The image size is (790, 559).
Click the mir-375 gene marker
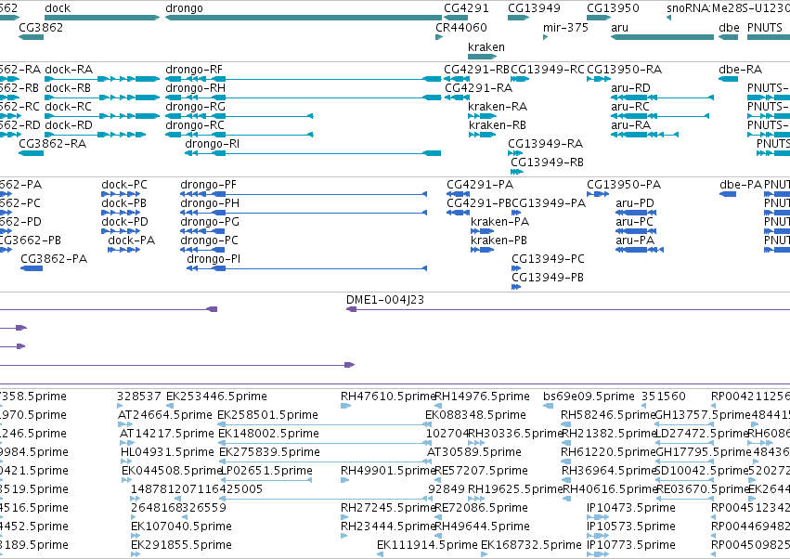546,37
